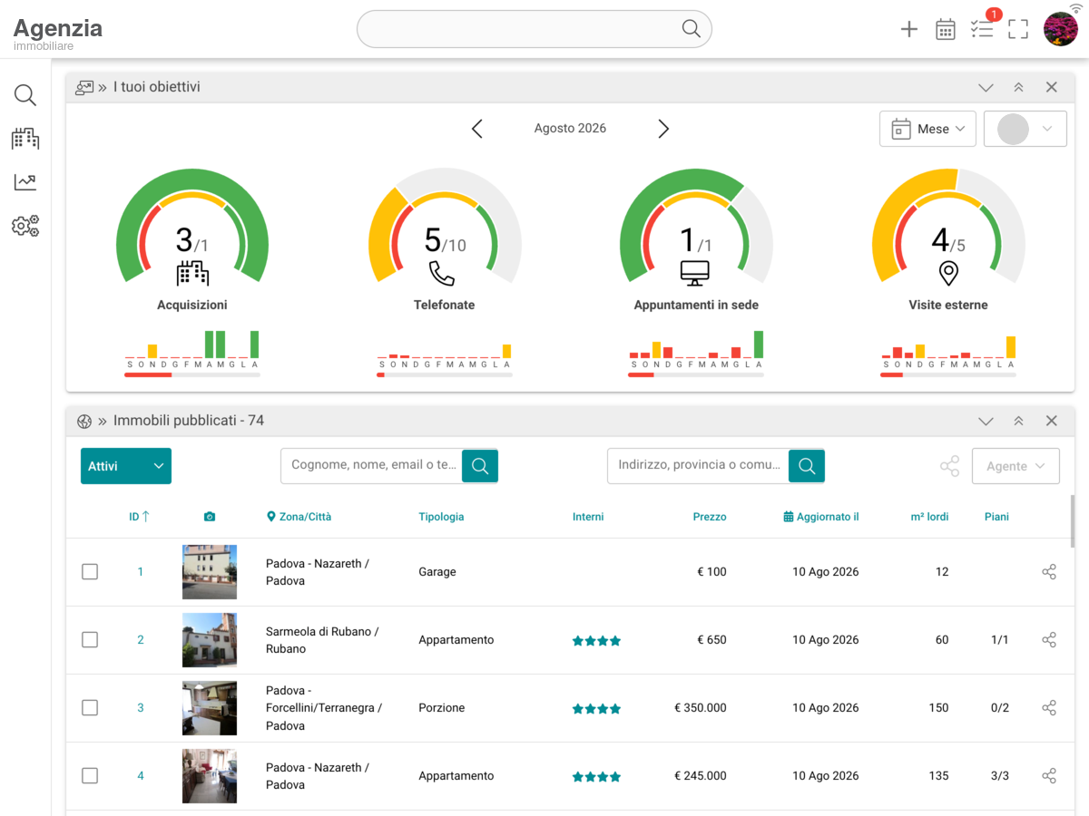1089x816 pixels.
Task: Go to next month after Agosto 2026
Action: tap(663, 129)
